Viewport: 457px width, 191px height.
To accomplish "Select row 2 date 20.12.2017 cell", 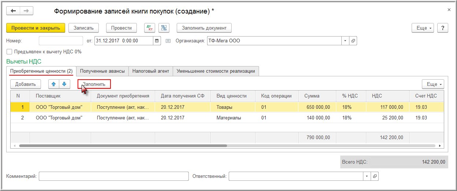I will 183,118.
